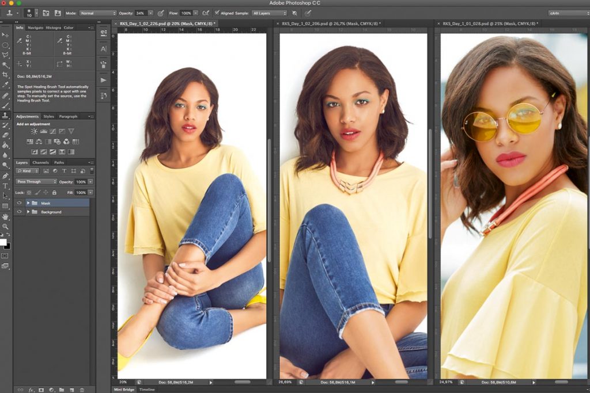The width and height of the screenshot is (590, 393).
Task: Hide the Mask layer group
Action: pos(19,203)
